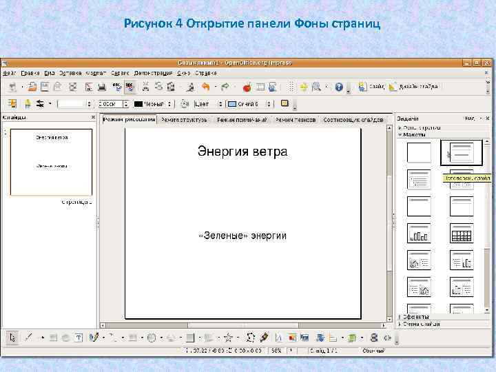Toggle AutoSpellcheck in the toolbar

tap(130, 87)
